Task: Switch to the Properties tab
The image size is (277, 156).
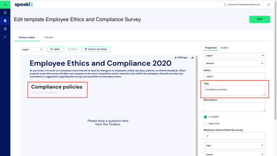Action: click(x=211, y=48)
